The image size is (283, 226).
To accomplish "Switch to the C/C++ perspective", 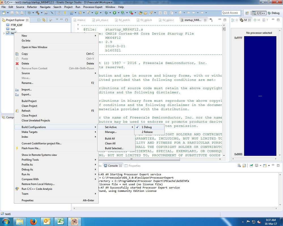I will [x=259, y=13].
